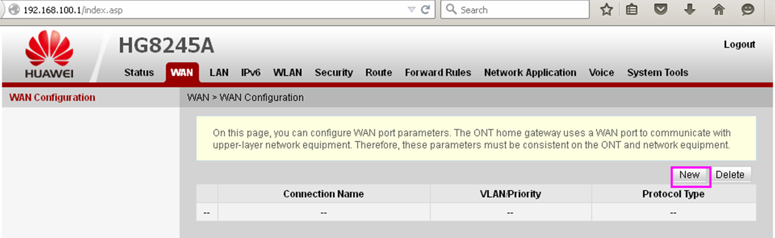Click the New button
This screenshot has width=775, height=238.
pyautogui.click(x=690, y=175)
